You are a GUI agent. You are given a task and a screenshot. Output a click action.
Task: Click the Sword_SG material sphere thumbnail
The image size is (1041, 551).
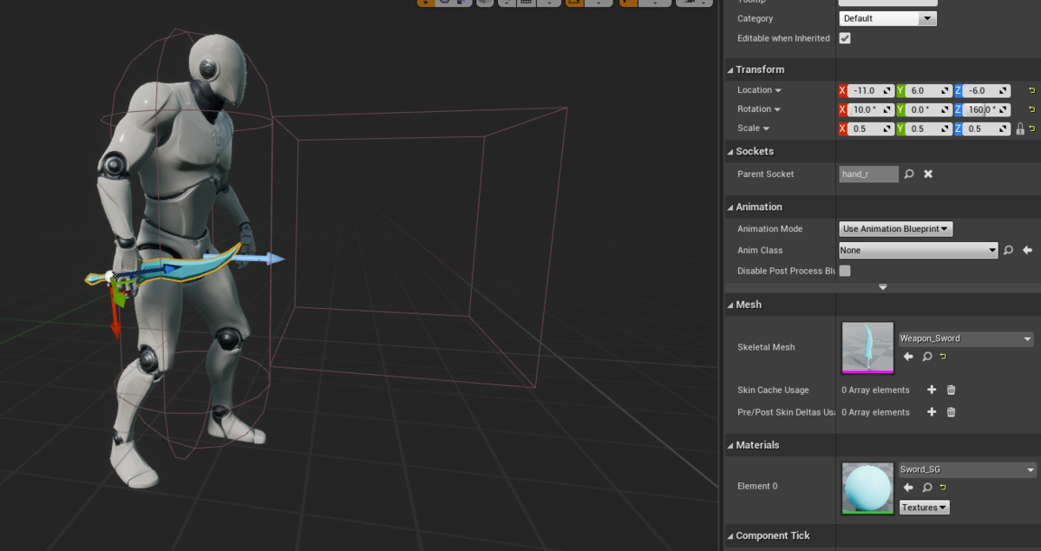point(867,488)
